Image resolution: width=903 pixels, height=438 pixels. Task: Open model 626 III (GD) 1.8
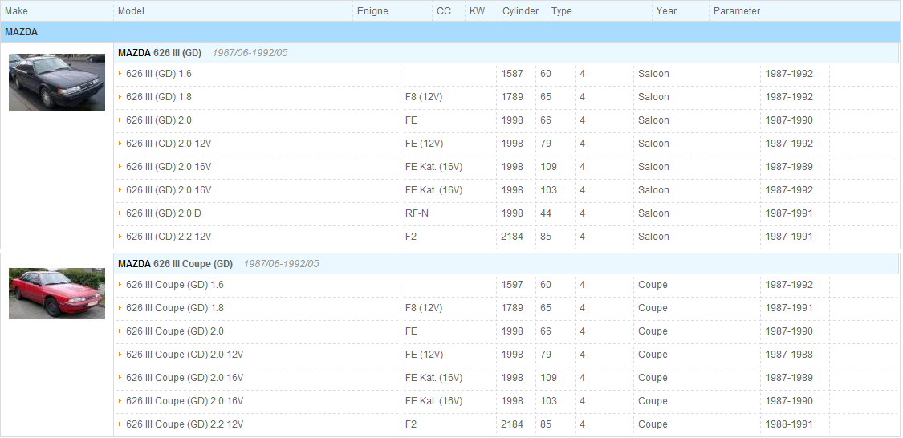(159, 97)
